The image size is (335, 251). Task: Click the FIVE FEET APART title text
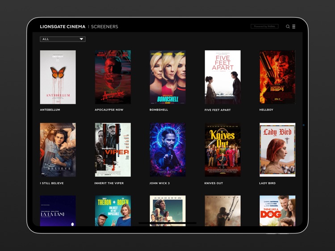(x=218, y=110)
